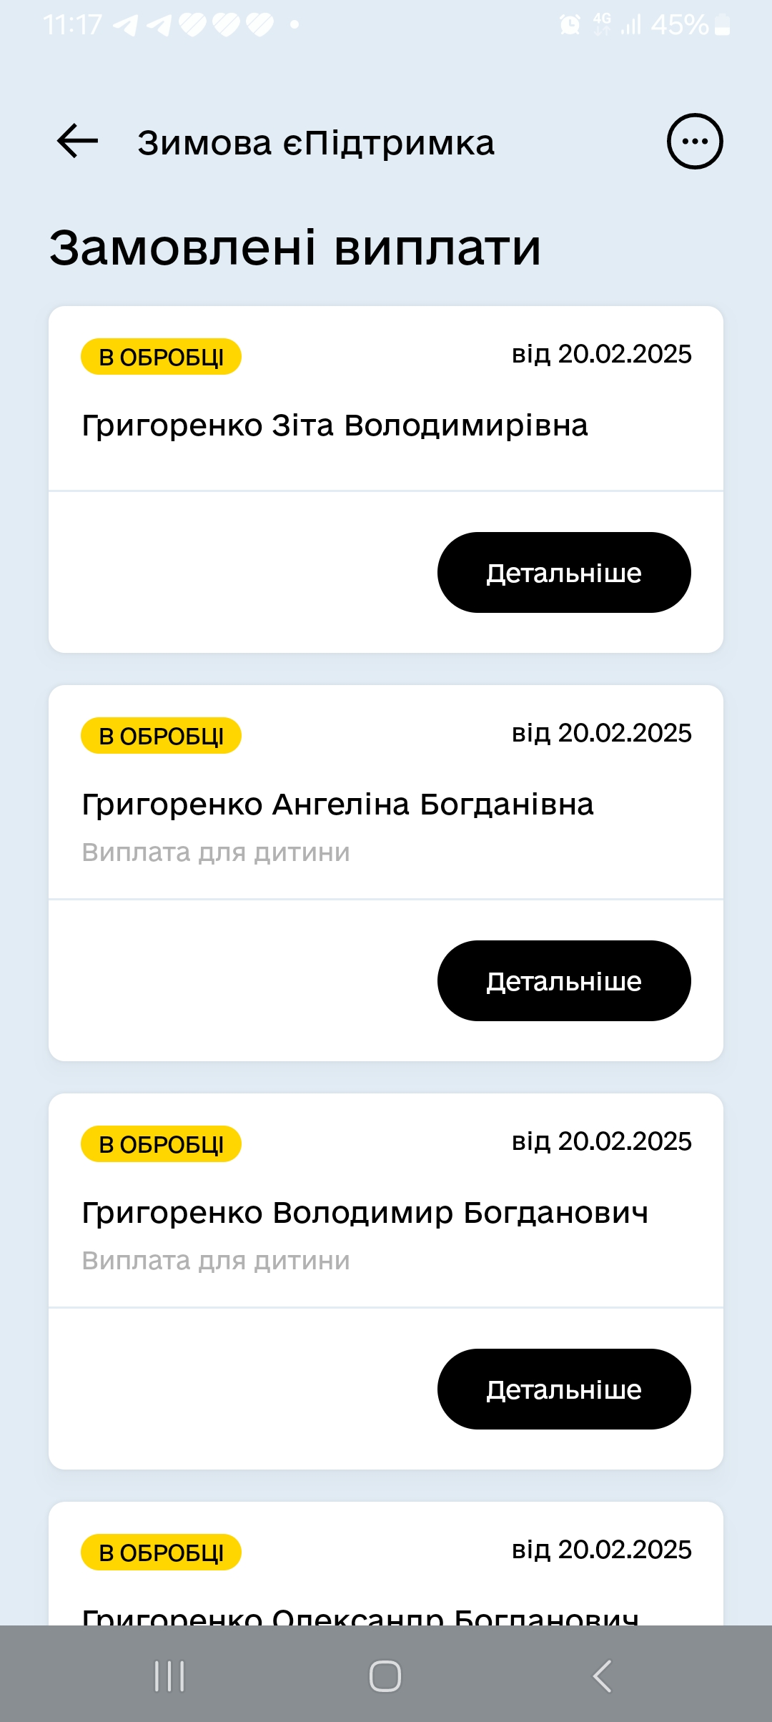The width and height of the screenshot is (772, 1722).
Task: Open details for Григоренко Володимир Богданович
Action: [563, 1389]
